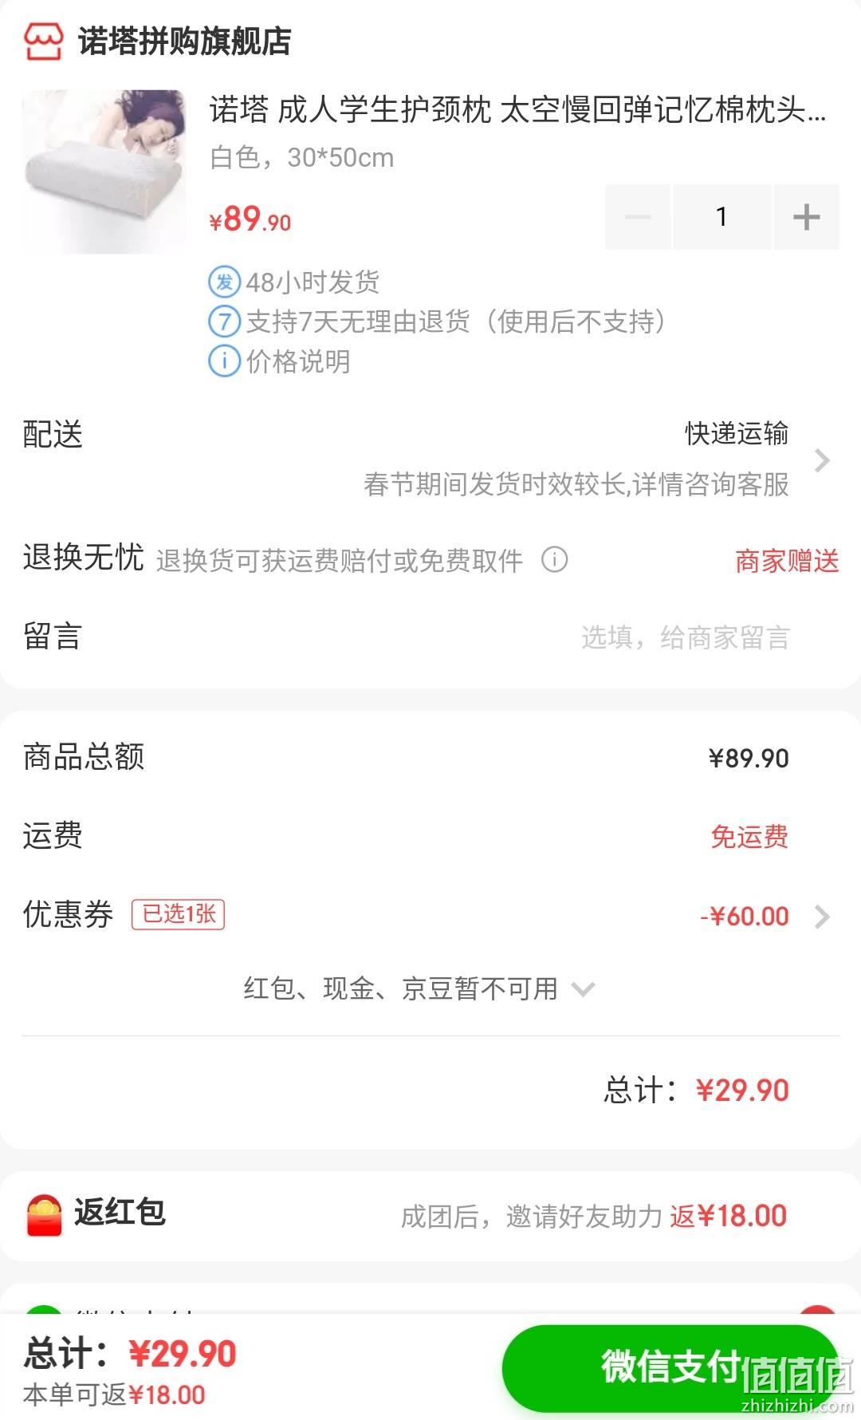Image resolution: width=861 pixels, height=1420 pixels.
Task: Open store page via 诺塔拼购旗舰店 title
Action: (x=185, y=41)
